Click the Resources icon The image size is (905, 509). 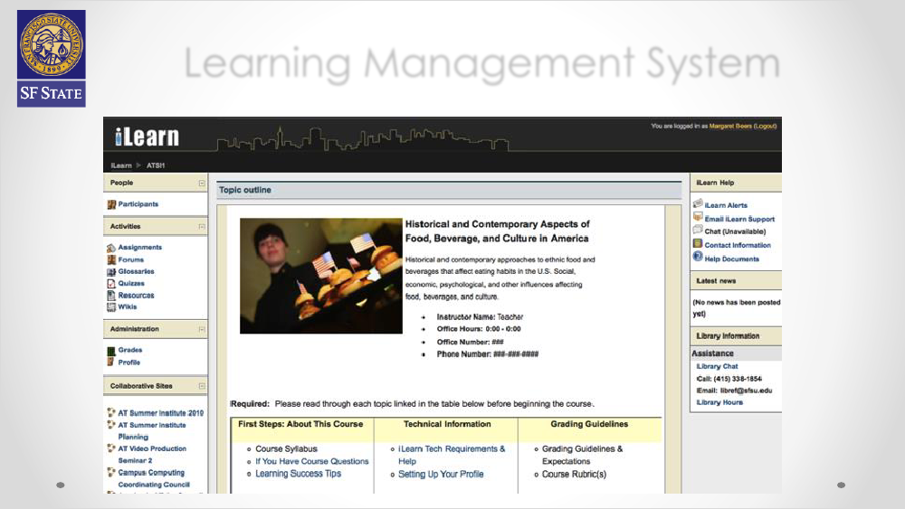pyautogui.click(x=111, y=295)
